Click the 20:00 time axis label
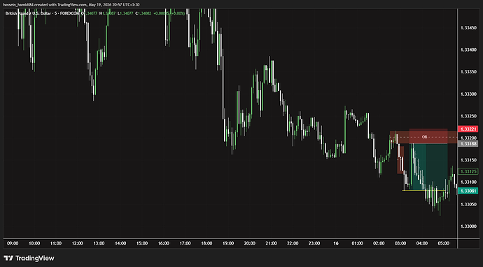Viewport: 483px width, 267px height. [x=249, y=243]
